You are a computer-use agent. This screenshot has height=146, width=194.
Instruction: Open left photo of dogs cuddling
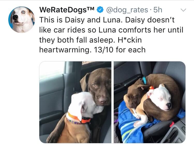tap(75, 102)
